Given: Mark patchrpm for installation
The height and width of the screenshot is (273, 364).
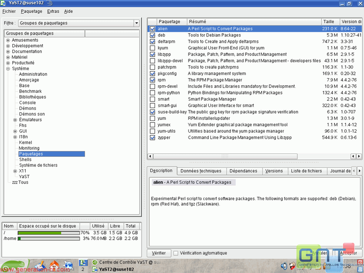Looking at the screenshot, I should pos(152,67).
